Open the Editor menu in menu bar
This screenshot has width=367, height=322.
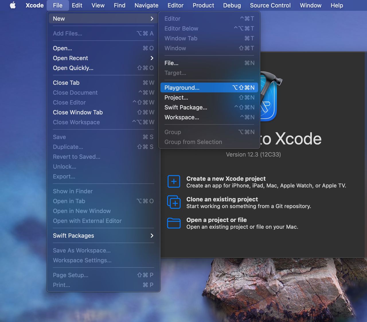(x=175, y=5)
